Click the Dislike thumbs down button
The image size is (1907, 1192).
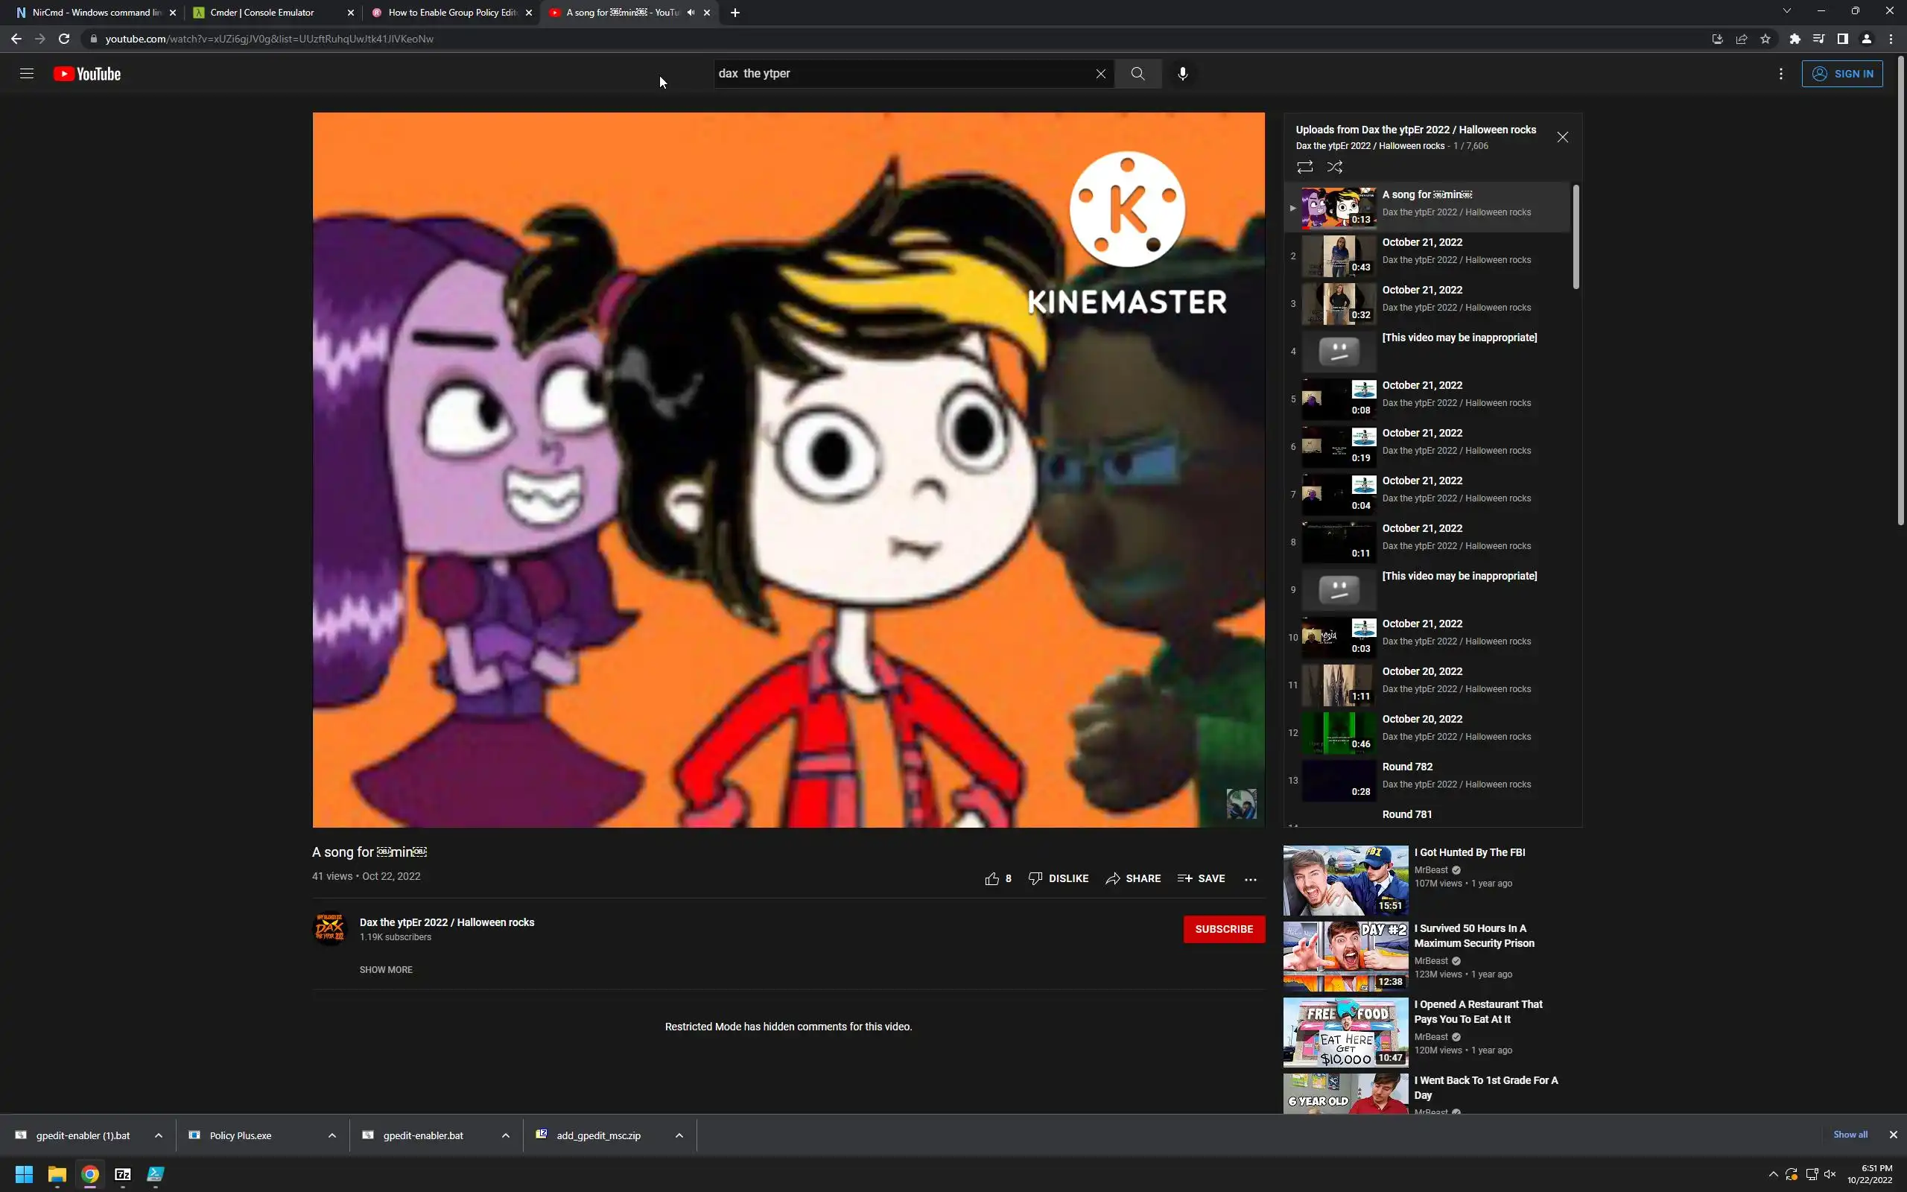1059,878
